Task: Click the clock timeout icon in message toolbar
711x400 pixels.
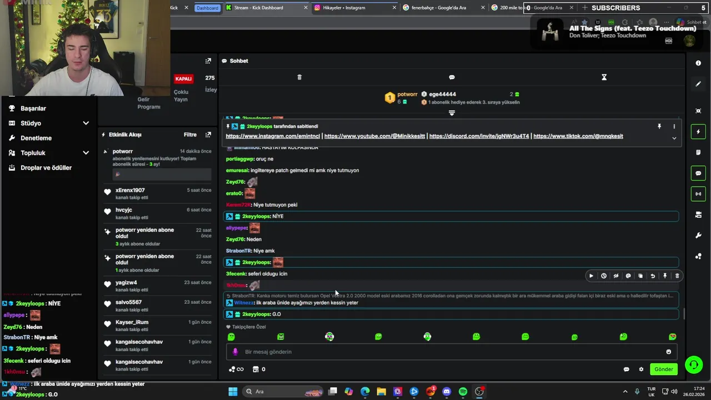Action: point(604,276)
